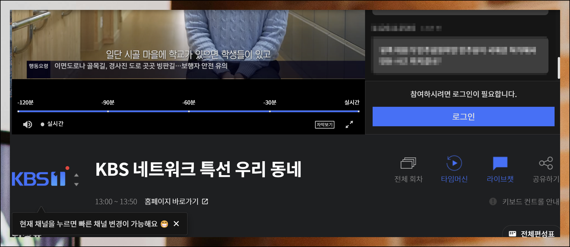This screenshot has width=570, height=247.
Task: Click the blue 로그인 button
Action: pos(463,116)
